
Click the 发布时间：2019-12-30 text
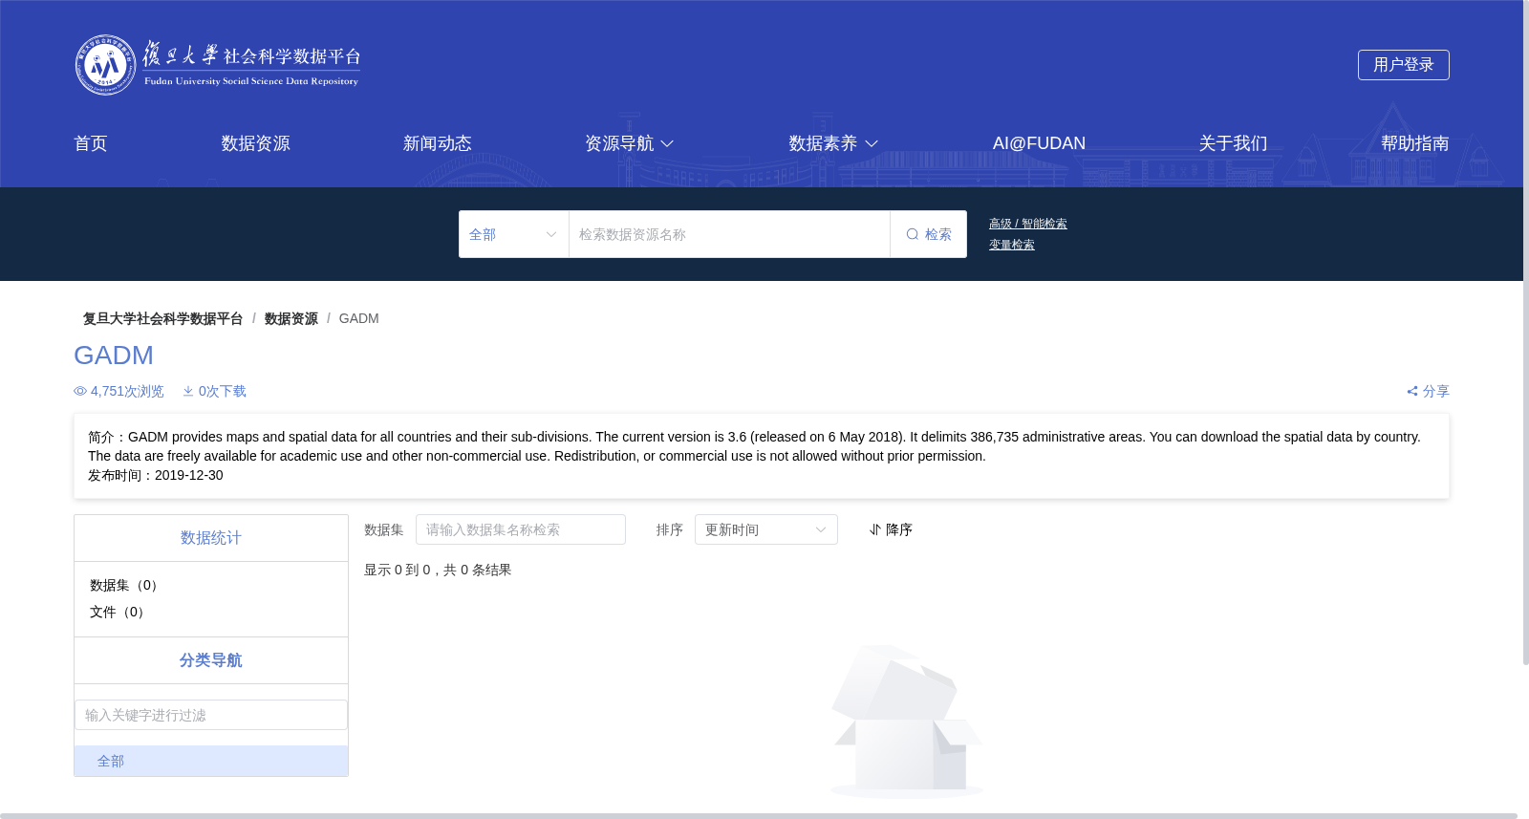tap(156, 475)
